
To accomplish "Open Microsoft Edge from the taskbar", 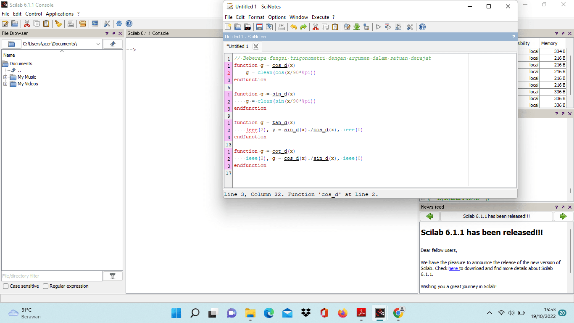I will pyautogui.click(x=269, y=313).
